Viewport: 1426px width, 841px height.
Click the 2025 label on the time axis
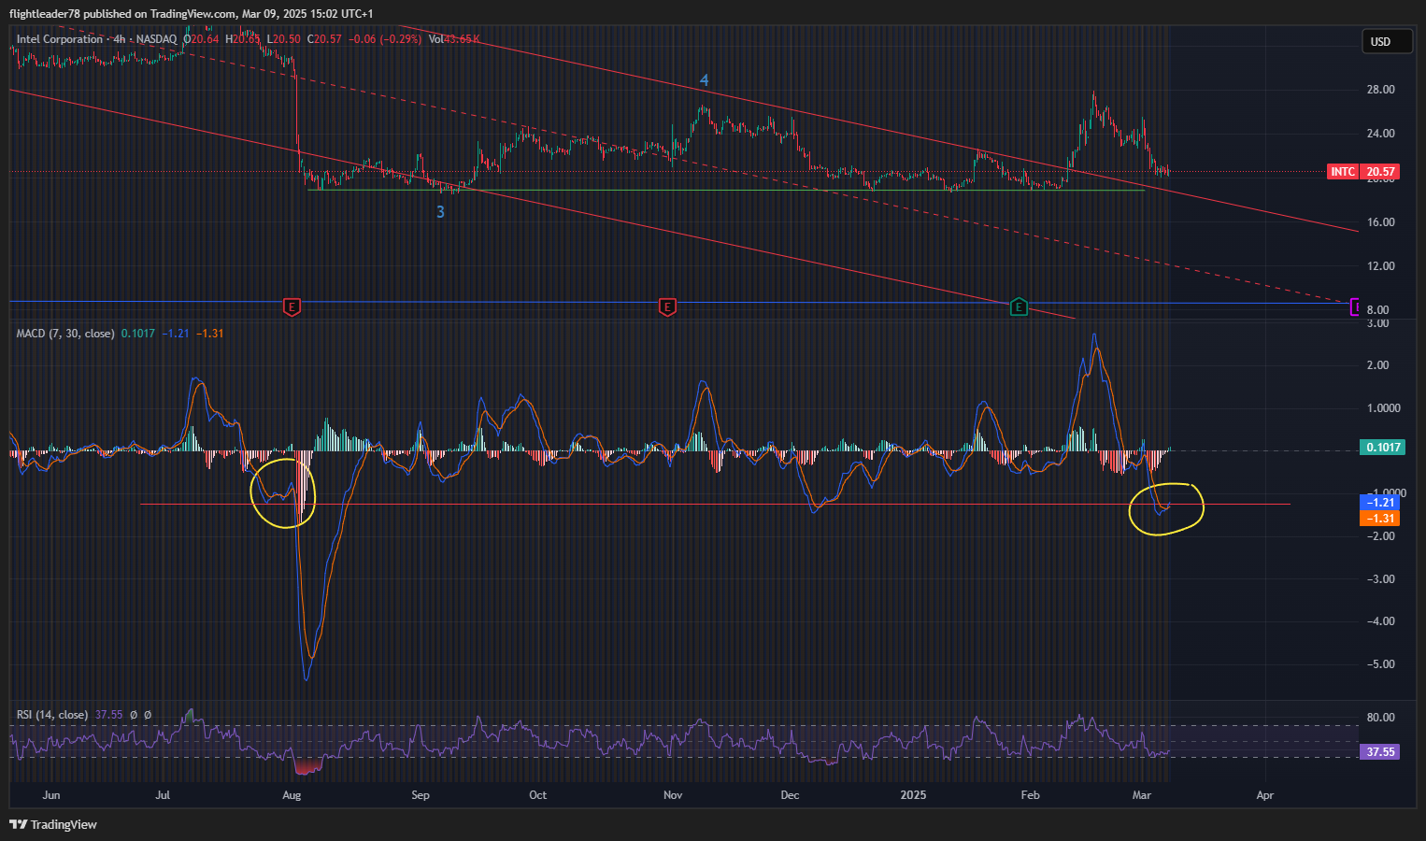coord(913,795)
